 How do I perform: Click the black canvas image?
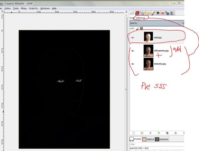pyautogui.click(x=64, y=89)
